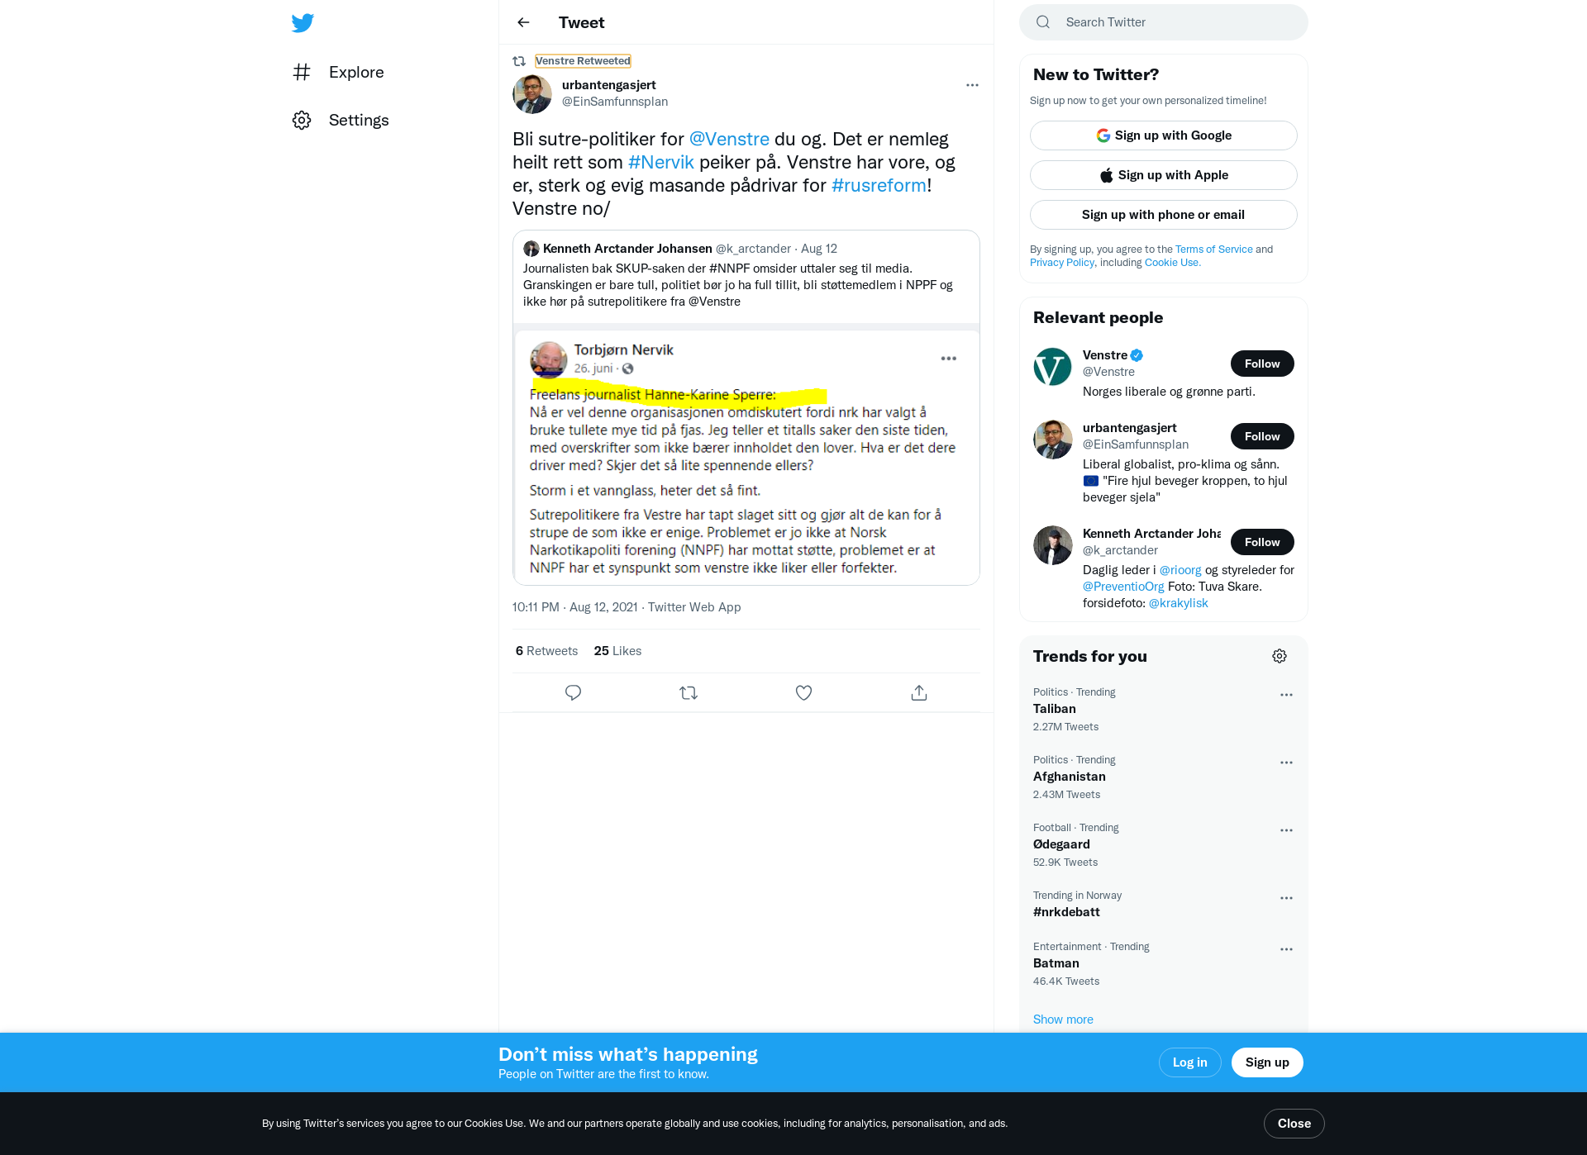
Task: Open urbantengasjert's profile picture in tweet
Action: (532, 94)
